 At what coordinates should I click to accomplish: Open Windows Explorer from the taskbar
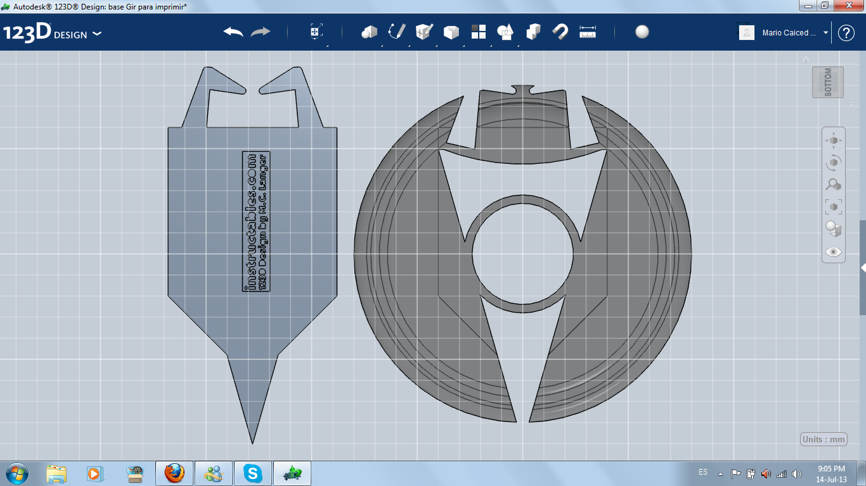coord(56,473)
